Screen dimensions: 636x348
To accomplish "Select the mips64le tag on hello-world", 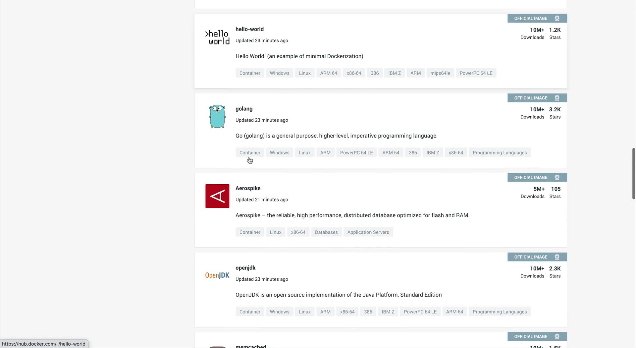I will coord(440,73).
